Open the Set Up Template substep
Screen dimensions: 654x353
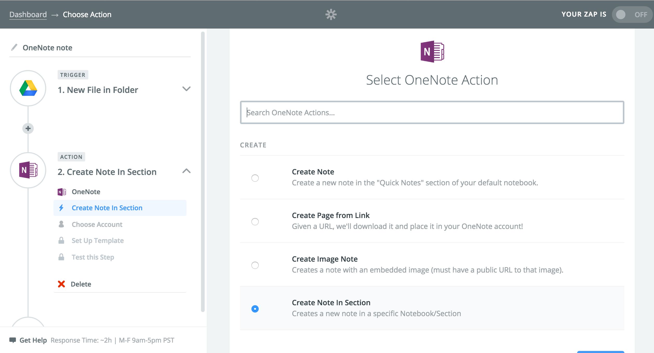[x=120, y=240]
